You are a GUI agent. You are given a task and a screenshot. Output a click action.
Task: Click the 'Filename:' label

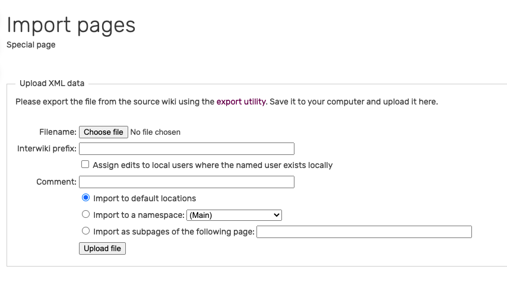[58, 132]
